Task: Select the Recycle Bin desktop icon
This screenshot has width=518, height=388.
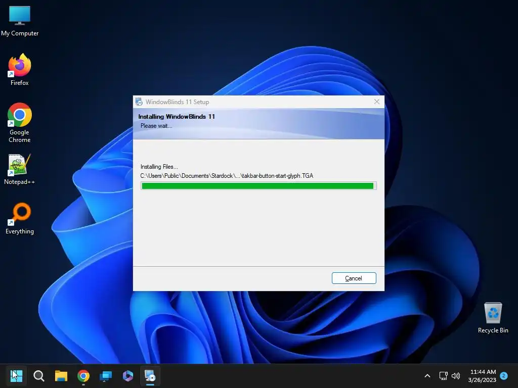Action: (493, 318)
